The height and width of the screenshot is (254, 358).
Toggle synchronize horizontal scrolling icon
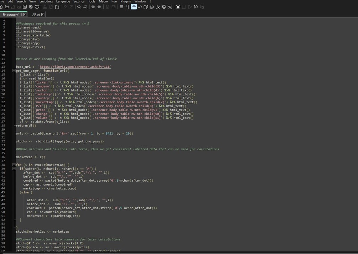pyautogui.click(x=114, y=7)
